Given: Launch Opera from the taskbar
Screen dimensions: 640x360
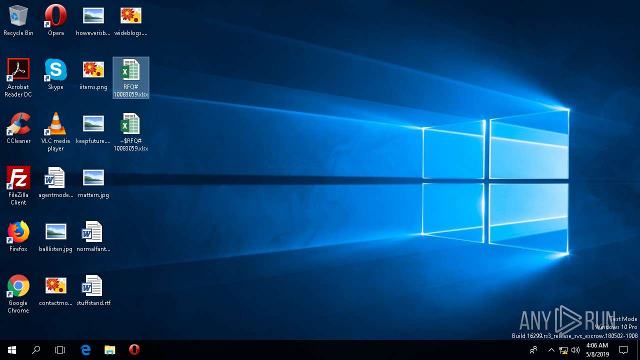Looking at the screenshot, I should [134, 350].
